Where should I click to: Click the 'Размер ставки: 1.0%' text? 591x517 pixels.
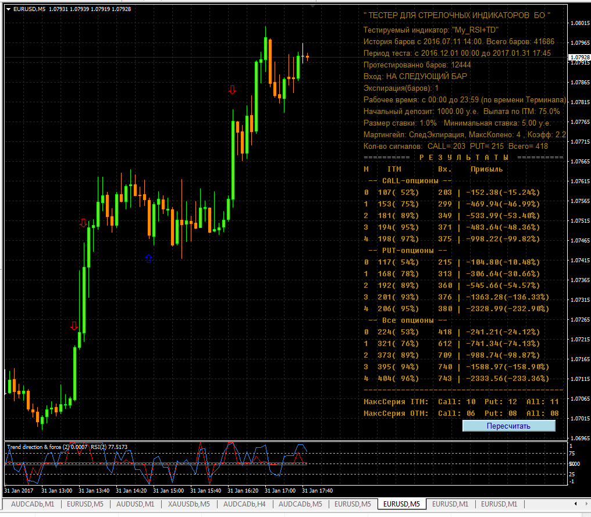tap(400, 123)
